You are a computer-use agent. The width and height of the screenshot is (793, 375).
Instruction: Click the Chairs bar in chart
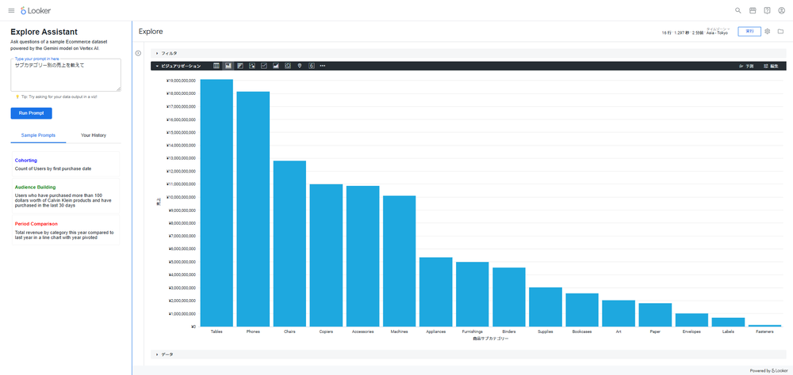coord(289,244)
